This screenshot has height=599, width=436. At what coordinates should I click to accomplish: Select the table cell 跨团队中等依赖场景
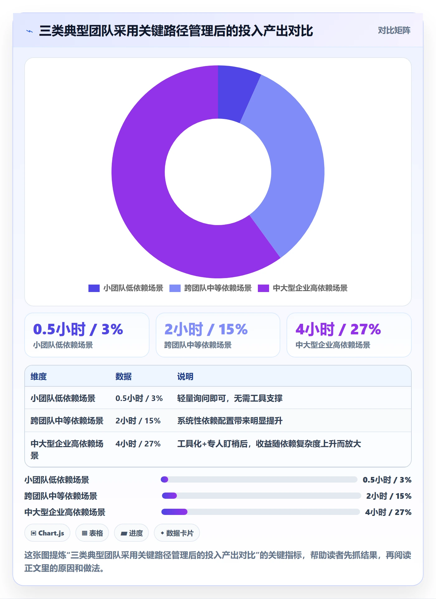point(67,421)
